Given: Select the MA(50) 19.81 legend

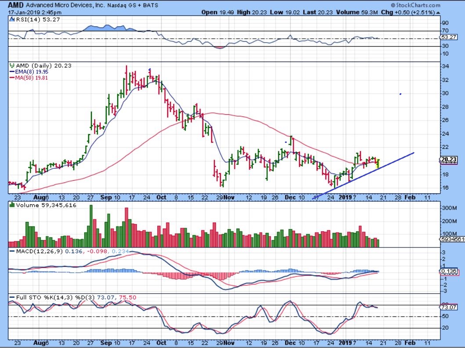Looking at the screenshot, I should point(32,78).
